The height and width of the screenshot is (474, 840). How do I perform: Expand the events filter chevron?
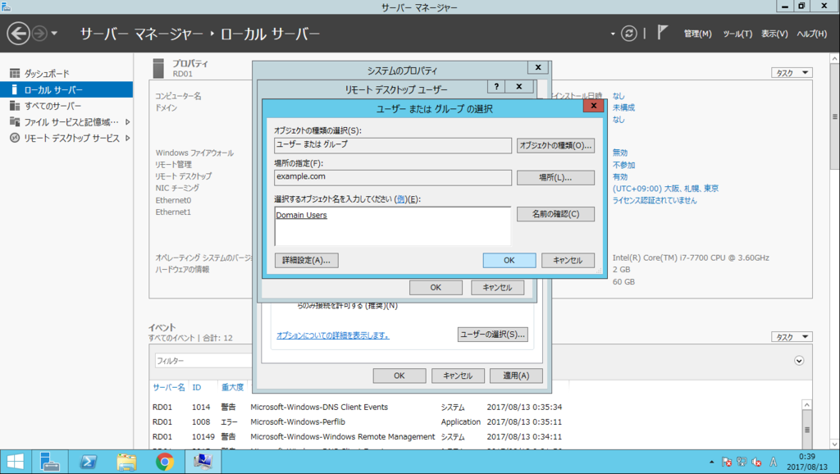pyautogui.click(x=799, y=361)
